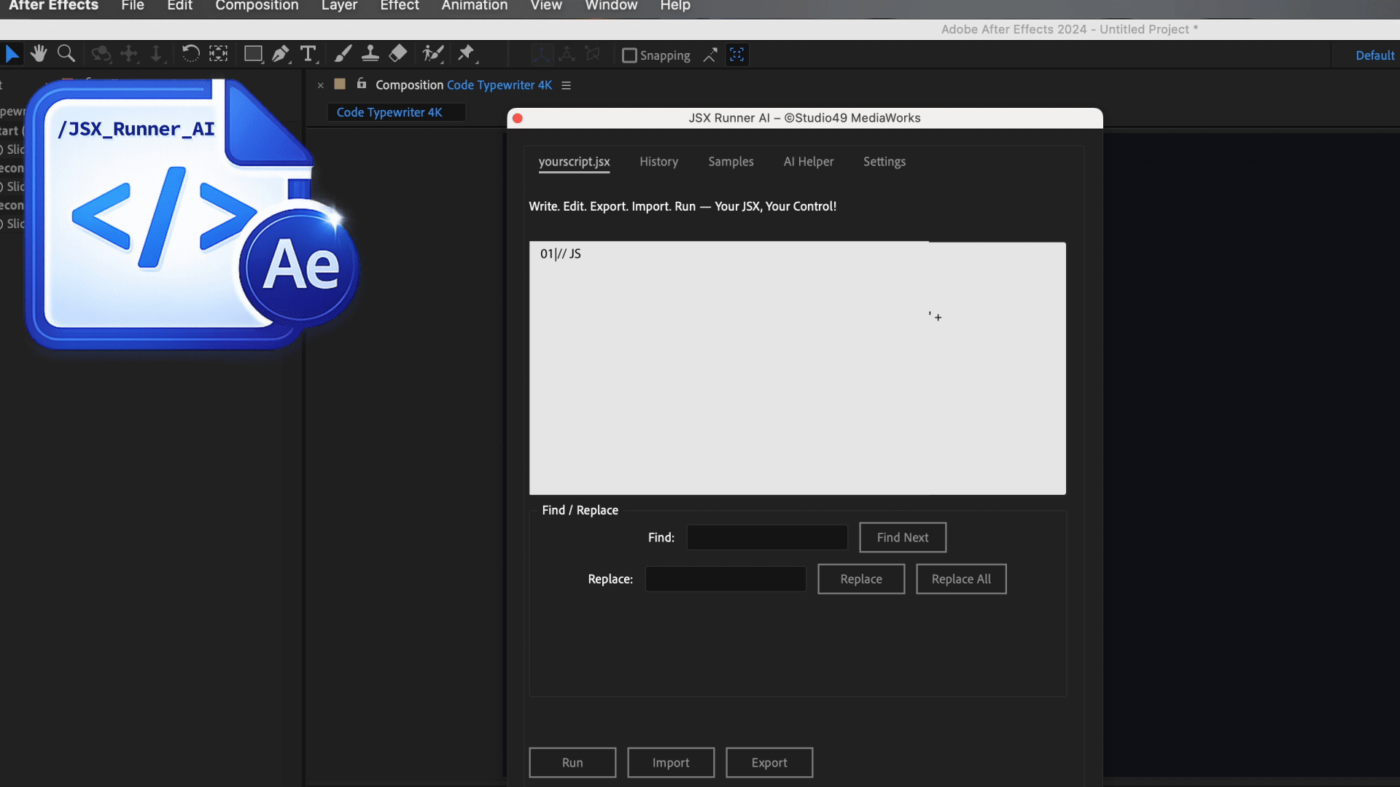Click the 'Adobe After Effects 2024 - Untitled Project' title
Viewport: 1400px width, 787px height.
1070,29
